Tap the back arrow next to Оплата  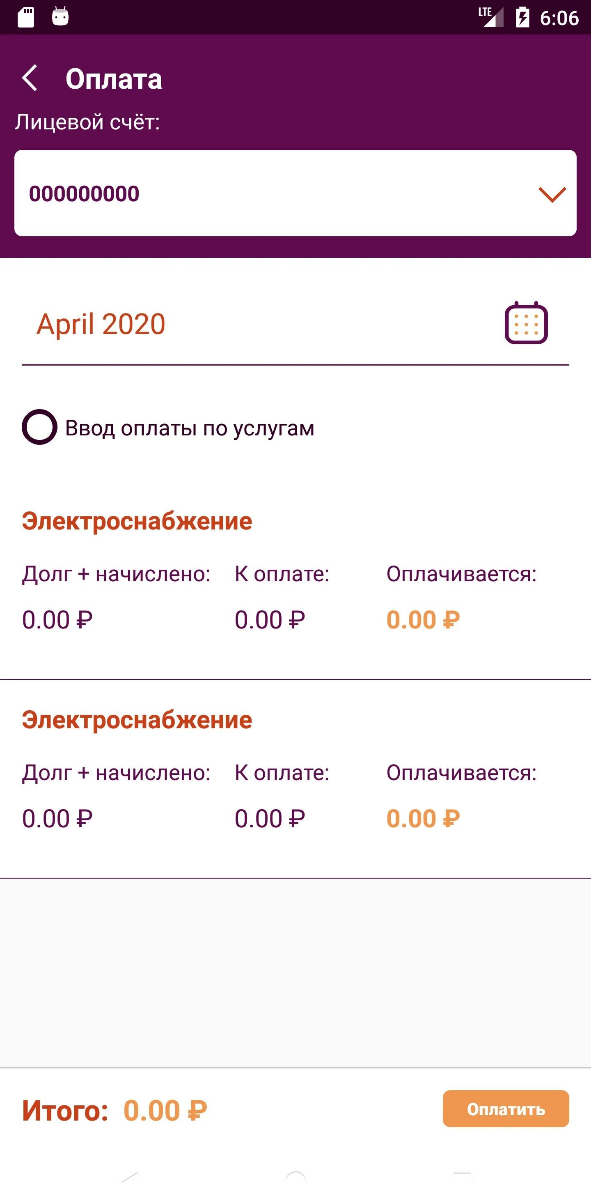[30, 78]
